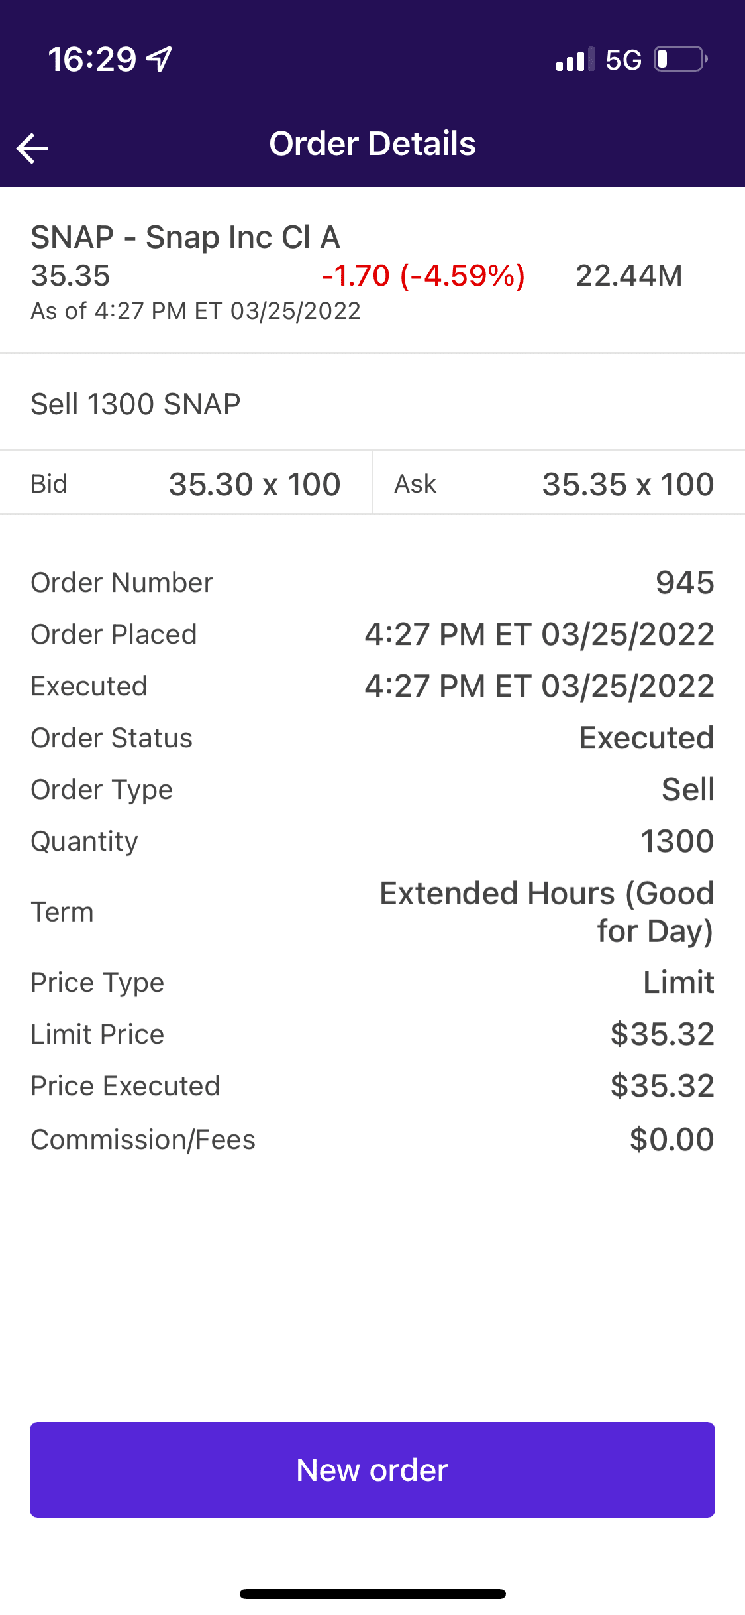The width and height of the screenshot is (745, 1615).
Task: Tap the 5G network indicator
Action: [x=623, y=60]
